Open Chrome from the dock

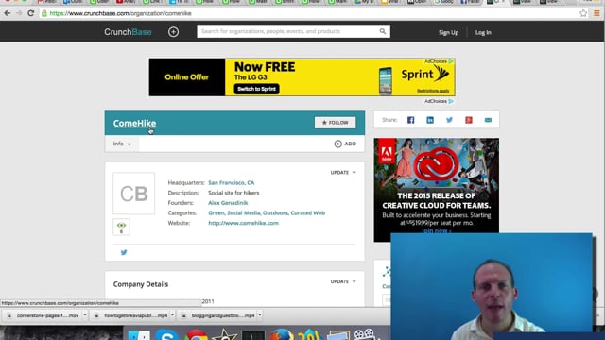coord(196,335)
